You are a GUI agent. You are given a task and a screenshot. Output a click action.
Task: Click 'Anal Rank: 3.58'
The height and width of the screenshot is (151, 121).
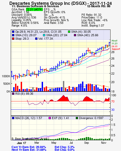54,23
